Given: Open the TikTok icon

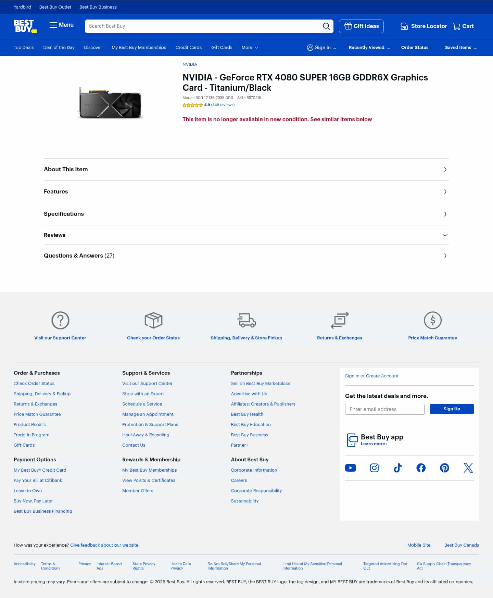Looking at the screenshot, I should (x=398, y=468).
